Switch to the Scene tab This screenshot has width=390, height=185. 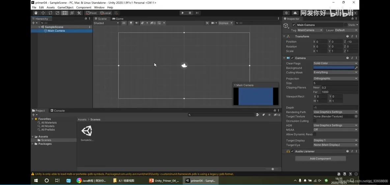pyautogui.click(x=100, y=19)
